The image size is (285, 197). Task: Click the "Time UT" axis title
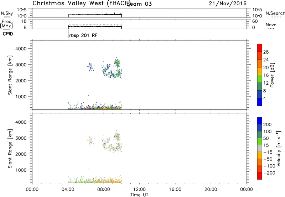pyautogui.click(x=139, y=195)
